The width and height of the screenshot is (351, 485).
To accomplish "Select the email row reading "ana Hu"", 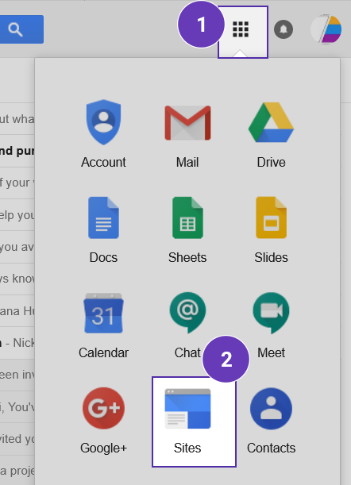I will (x=17, y=311).
